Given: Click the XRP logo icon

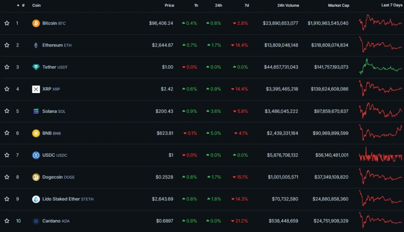Looking at the screenshot, I should pos(36,89).
